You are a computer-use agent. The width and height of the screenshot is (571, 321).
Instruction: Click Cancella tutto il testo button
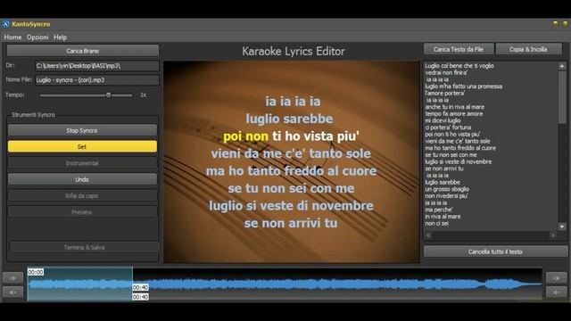click(495, 251)
